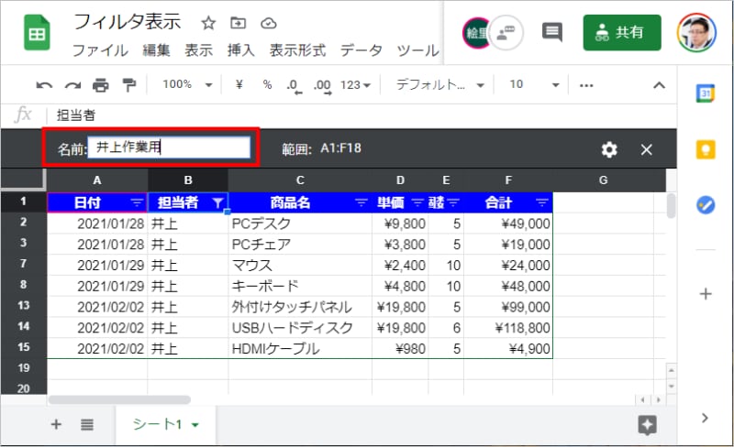Open Google Tasks in side panel

pos(706,205)
